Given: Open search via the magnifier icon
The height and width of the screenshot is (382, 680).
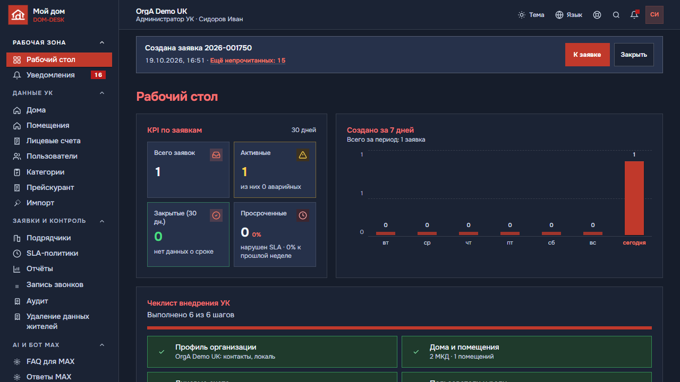Looking at the screenshot, I should pyautogui.click(x=616, y=15).
